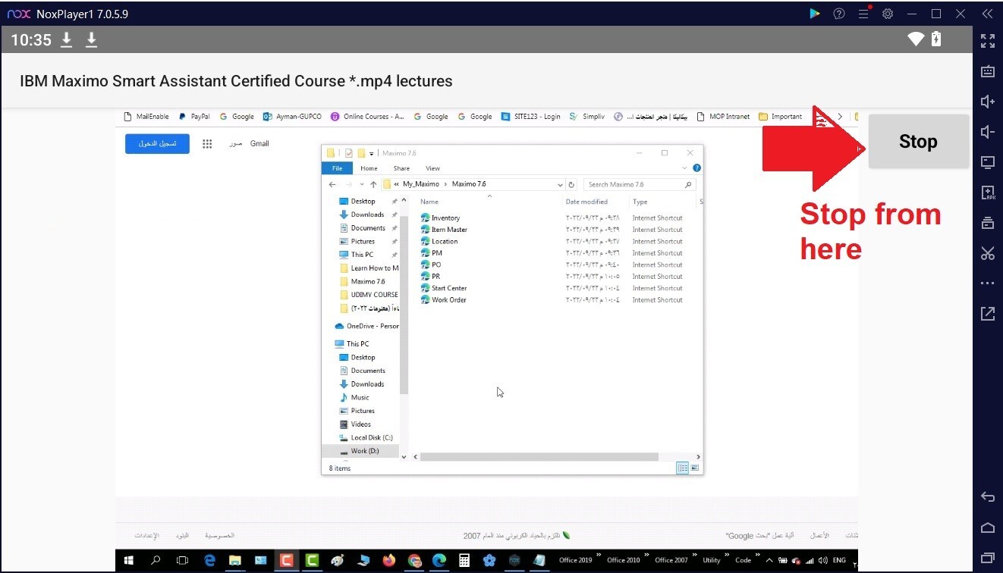The height and width of the screenshot is (573, 1003).
Task: Switch explorer to large icons view
Action: pos(694,468)
